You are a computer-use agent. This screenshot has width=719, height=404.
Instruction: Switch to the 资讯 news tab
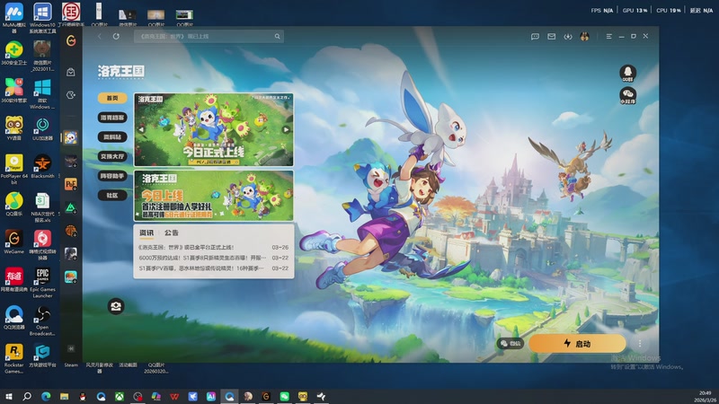[x=146, y=233]
